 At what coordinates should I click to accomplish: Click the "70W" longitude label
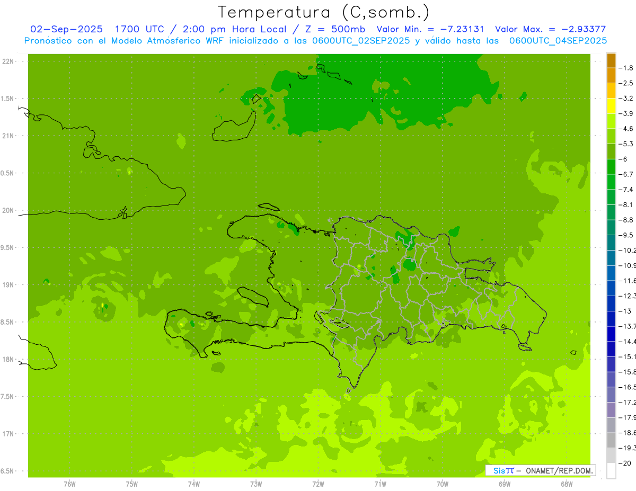[x=443, y=484]
